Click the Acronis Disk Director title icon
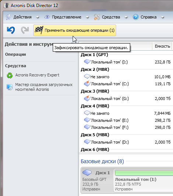The width and height of the screenshot is (173, 196). tap(6, 6)
